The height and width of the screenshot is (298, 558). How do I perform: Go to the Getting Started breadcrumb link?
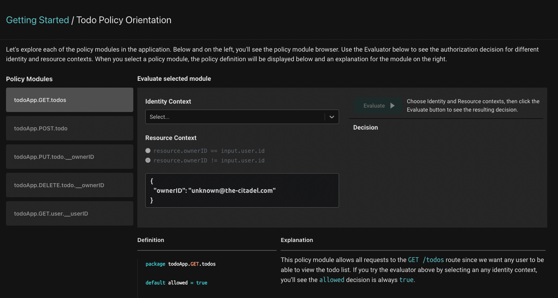(x=38, y=20)
